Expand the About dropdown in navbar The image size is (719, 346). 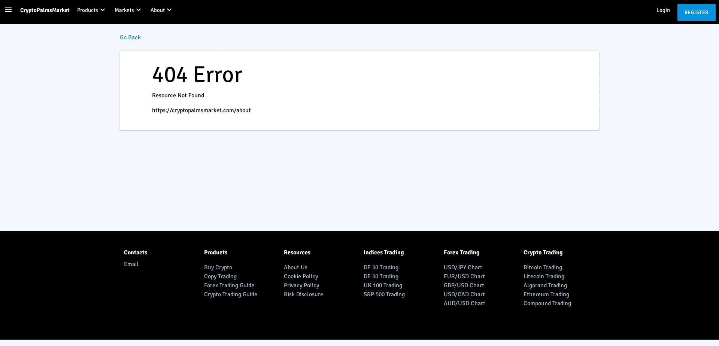pyautogui.click(x=161, y=10)
